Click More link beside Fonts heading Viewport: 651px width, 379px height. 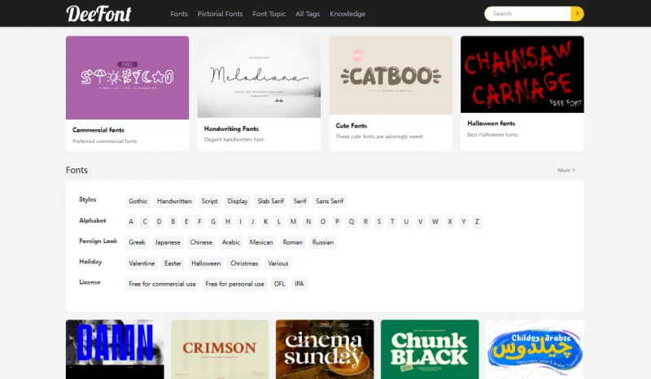point(566,170)
